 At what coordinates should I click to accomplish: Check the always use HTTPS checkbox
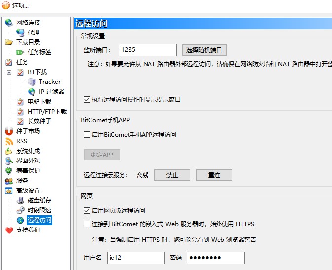click(x=87, y=224)
